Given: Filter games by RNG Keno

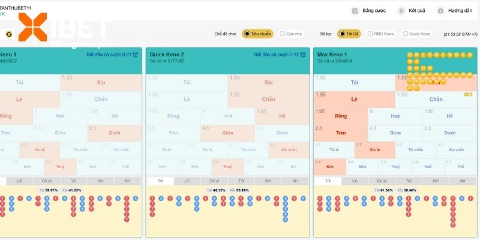Looking at the screenshot, I should click(381, 34).
